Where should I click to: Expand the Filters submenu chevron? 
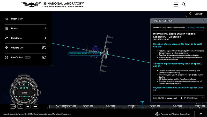click(46, 28)
